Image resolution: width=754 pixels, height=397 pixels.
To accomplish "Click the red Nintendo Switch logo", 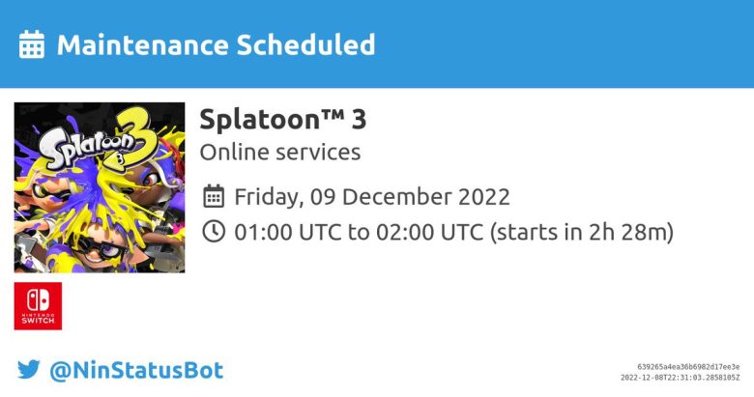I will pyautogui.click(x=38, y=305).
